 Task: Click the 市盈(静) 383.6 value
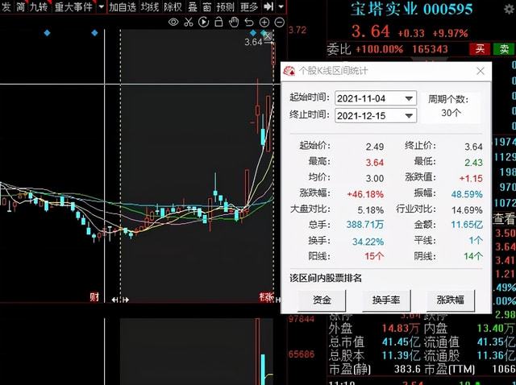[x=407, y=369]
